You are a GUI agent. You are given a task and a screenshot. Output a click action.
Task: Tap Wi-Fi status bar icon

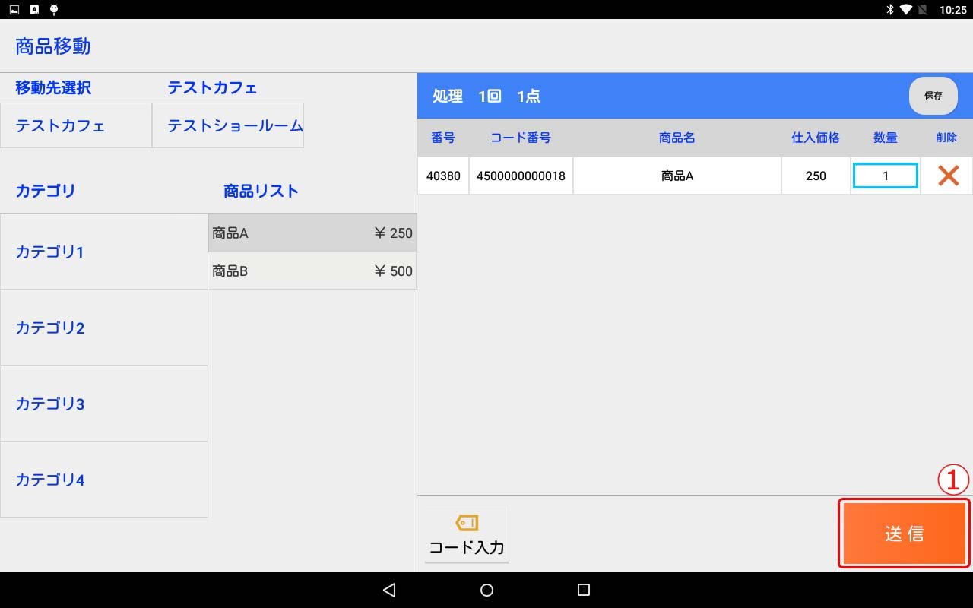coord(906,10)
